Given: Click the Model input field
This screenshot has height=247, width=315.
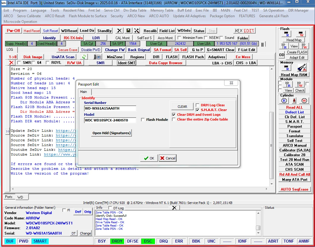Looking at the screenshot, I should click(x=110, y=121).
